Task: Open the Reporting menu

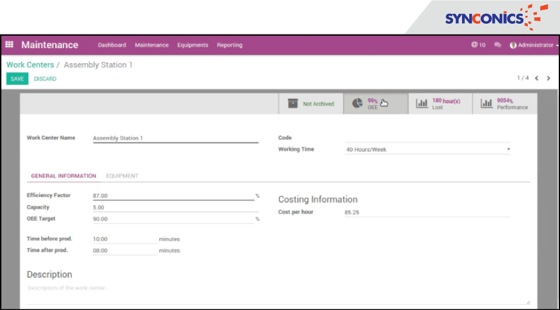Action: coord(229,45)
